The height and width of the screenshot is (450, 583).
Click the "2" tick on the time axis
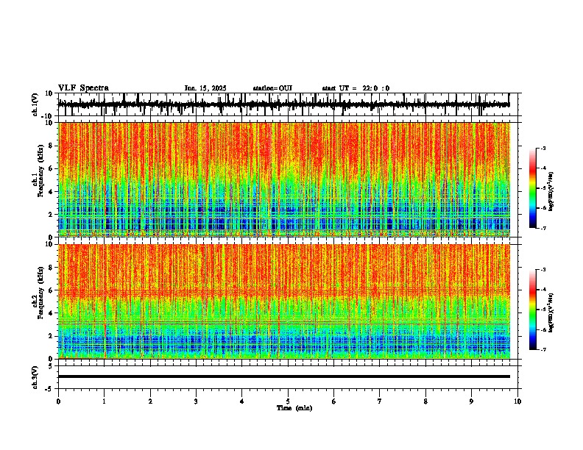(150, 401)
